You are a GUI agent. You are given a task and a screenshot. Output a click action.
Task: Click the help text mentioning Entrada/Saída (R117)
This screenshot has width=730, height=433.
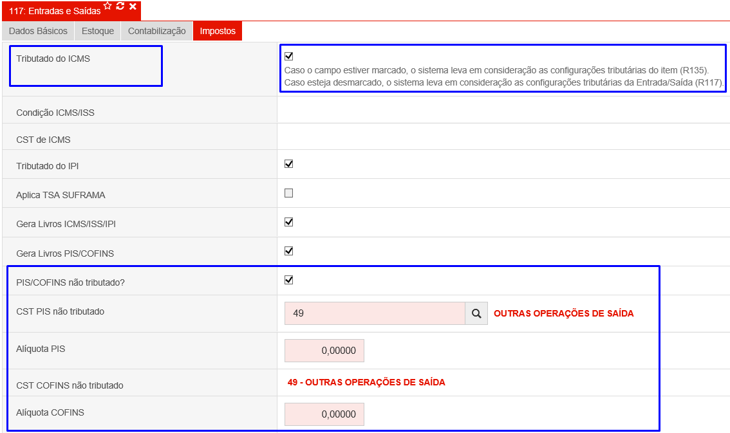504,82
